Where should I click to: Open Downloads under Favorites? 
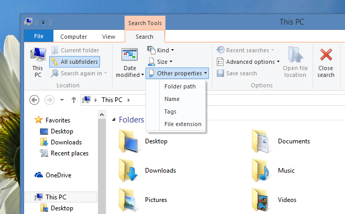[61, 142]
